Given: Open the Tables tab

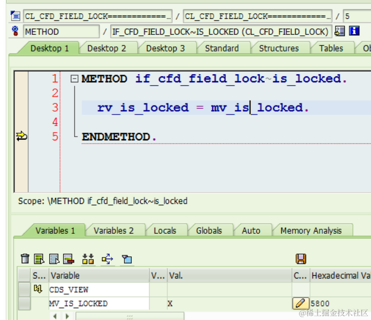Looking at the screenshot, I should pyautogui.click(x=331, y=49).
